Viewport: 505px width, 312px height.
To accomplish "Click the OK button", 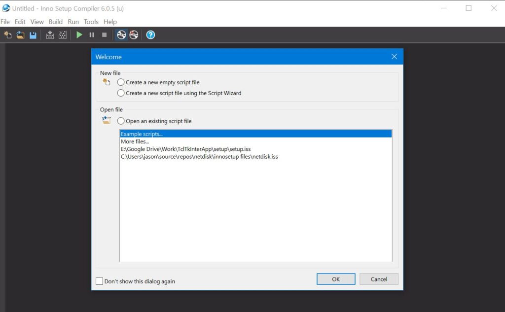I will (336, 279).
